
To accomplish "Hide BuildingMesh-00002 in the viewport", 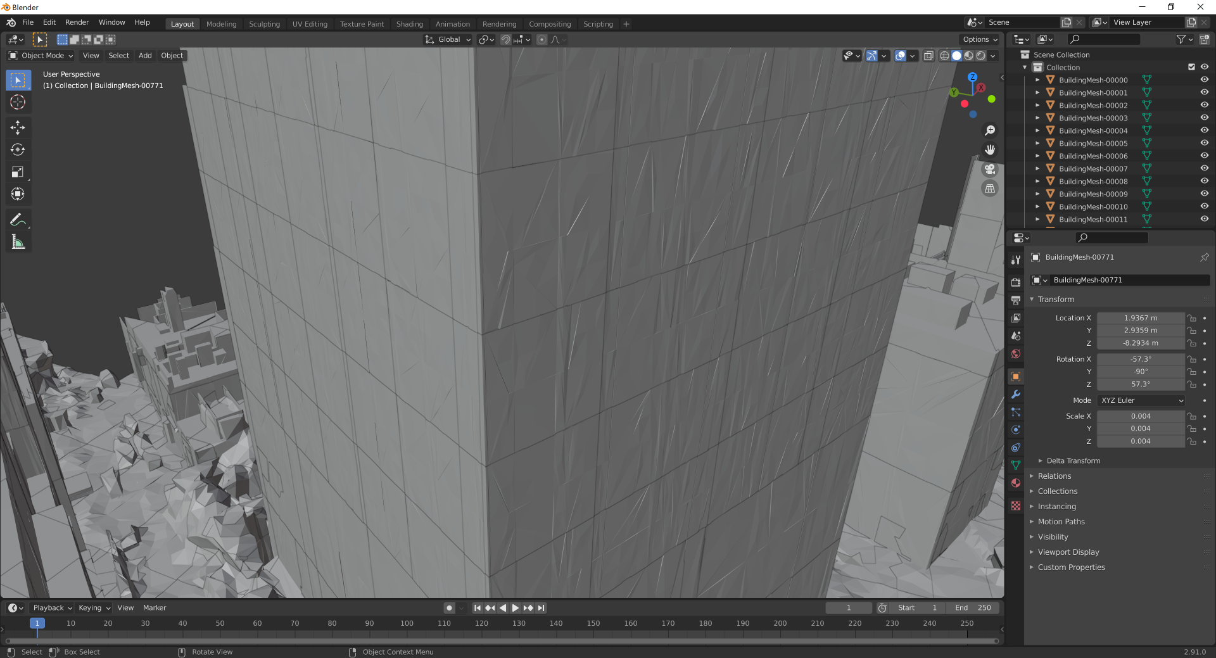I will pyautogui.click(x=1203, y=105).
